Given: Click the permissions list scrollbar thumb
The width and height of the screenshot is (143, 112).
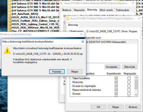Looking at the screenshot, I should (136, 84).
